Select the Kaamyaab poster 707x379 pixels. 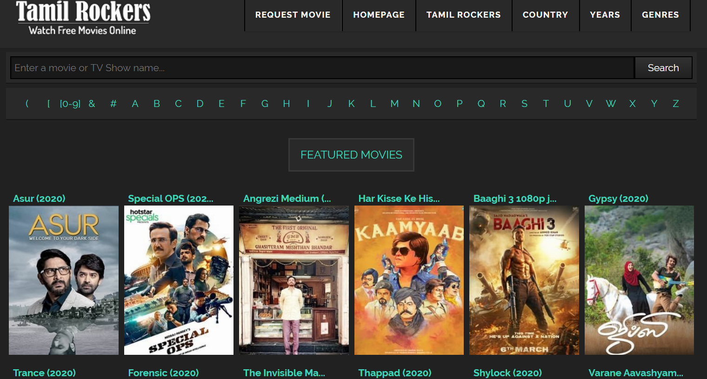[x=409, y=280]
